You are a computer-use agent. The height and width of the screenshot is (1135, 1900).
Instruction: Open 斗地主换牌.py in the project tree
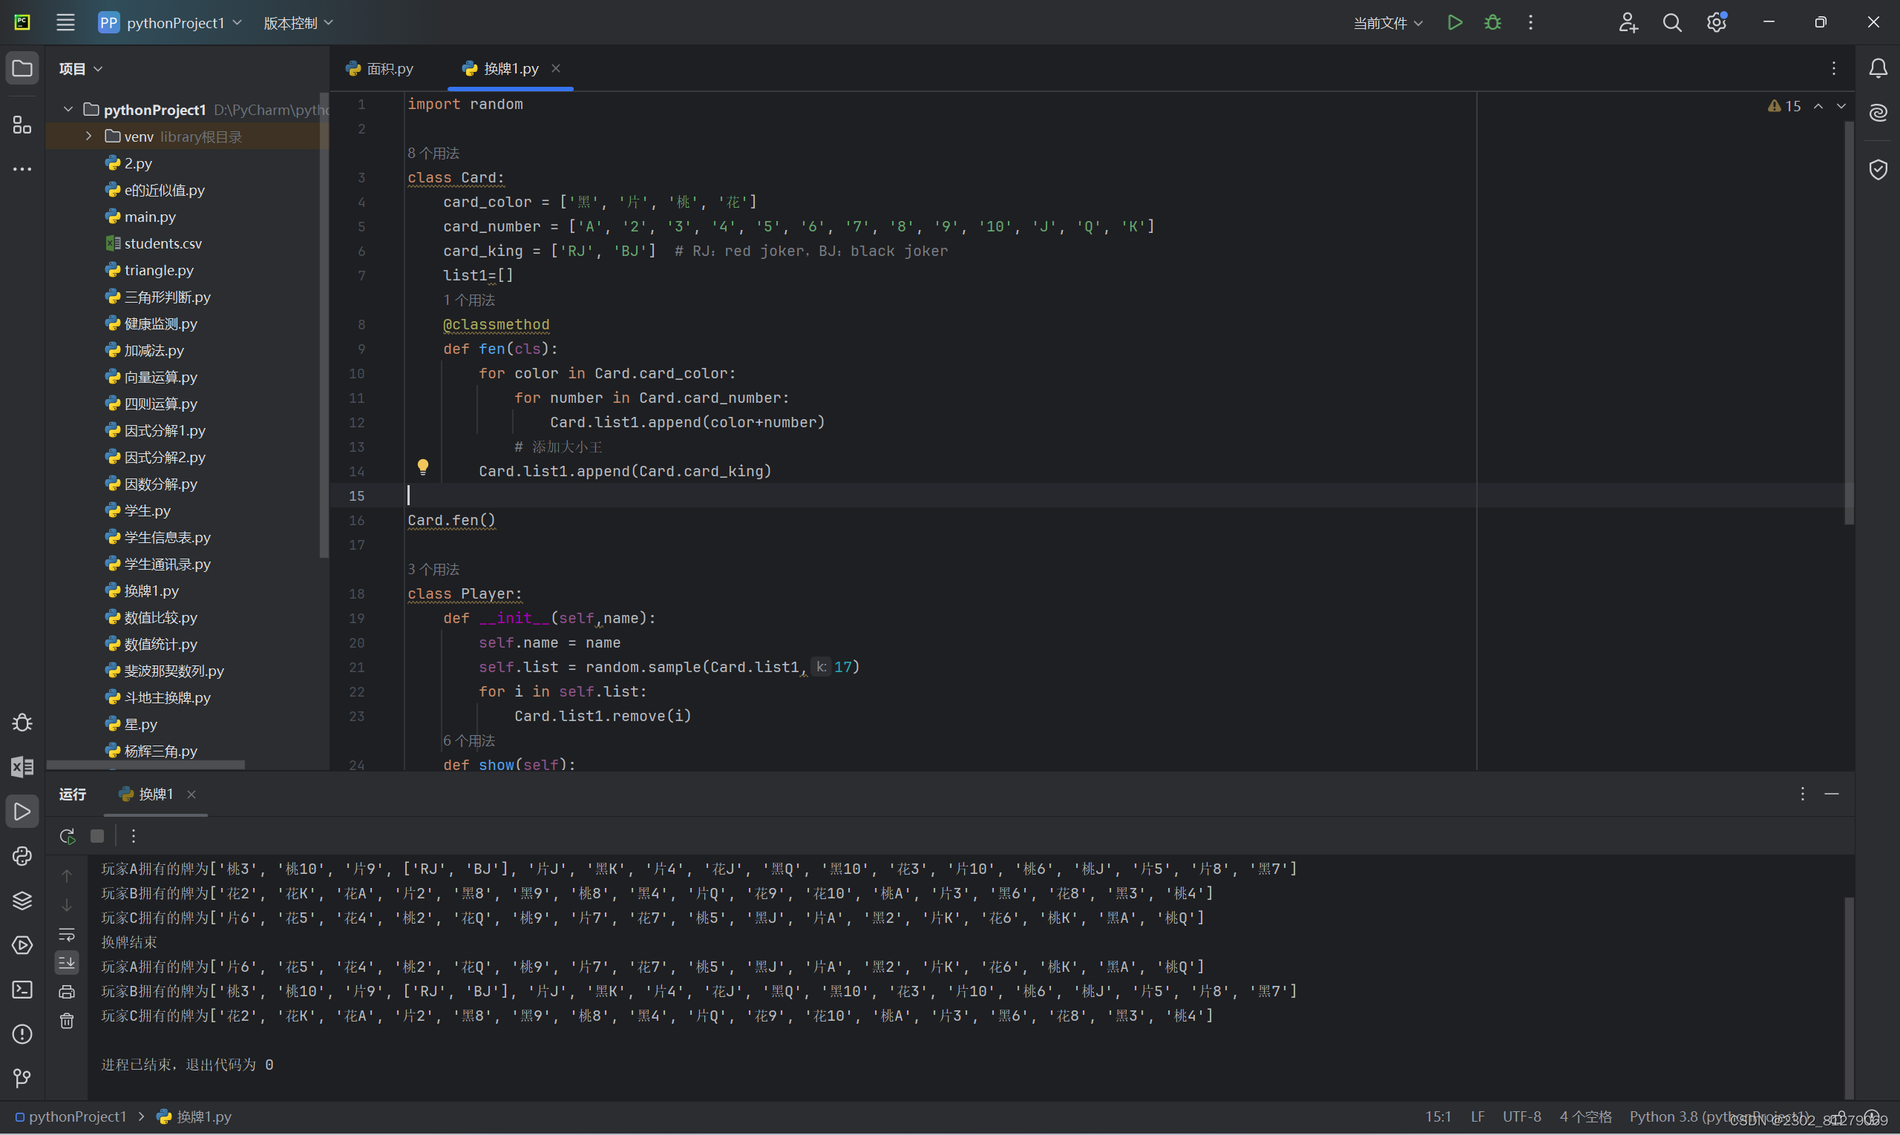[167, 697]
